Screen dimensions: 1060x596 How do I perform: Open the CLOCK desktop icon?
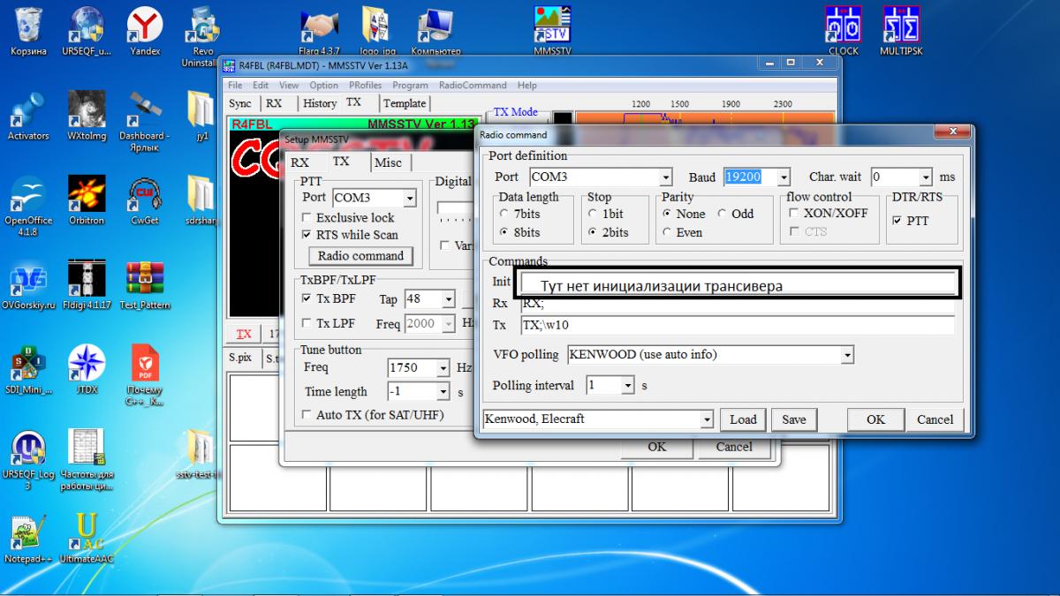(x=843, y=26)
